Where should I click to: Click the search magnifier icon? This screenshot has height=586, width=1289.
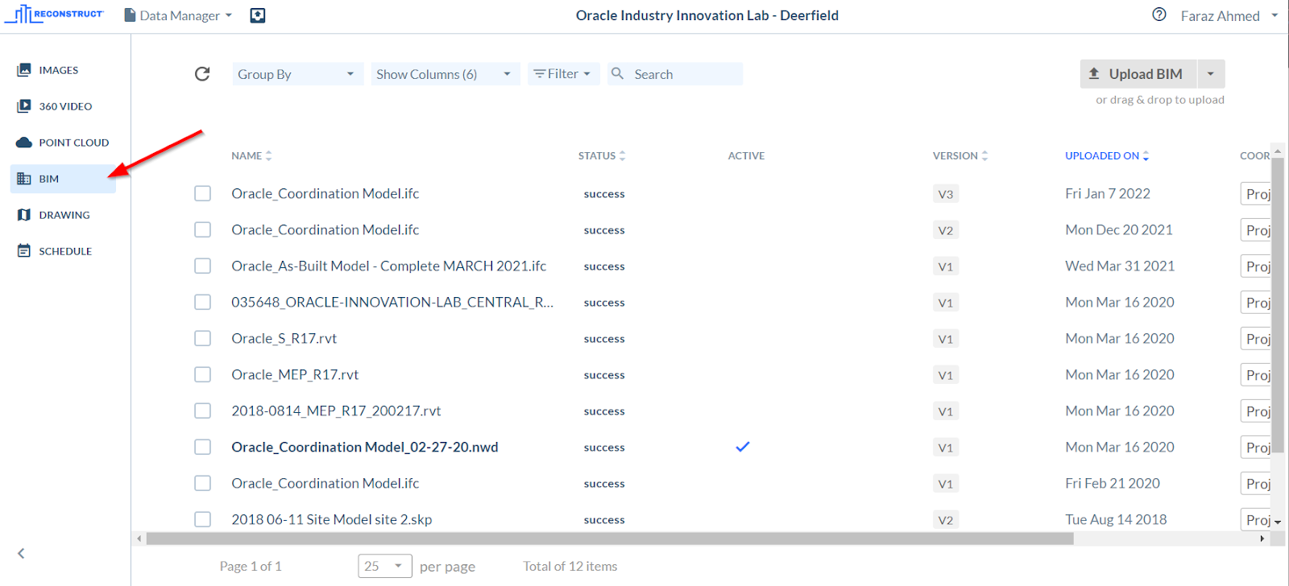(x=617, y=73)
